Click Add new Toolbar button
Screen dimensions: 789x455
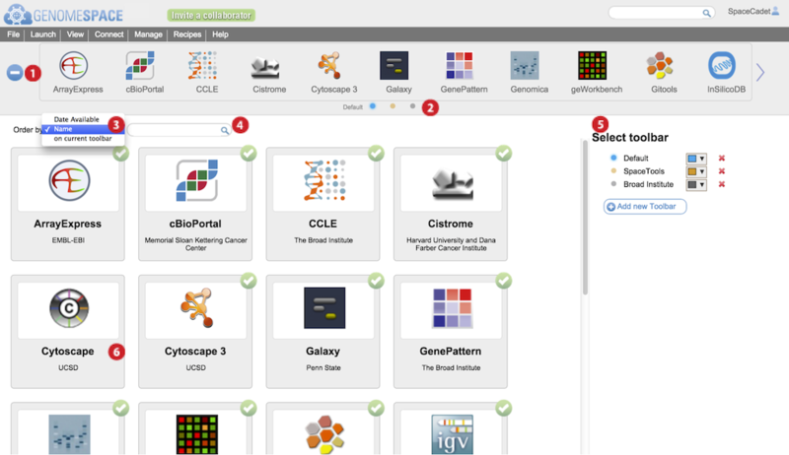pyautogui.click(x=645, y=207)
